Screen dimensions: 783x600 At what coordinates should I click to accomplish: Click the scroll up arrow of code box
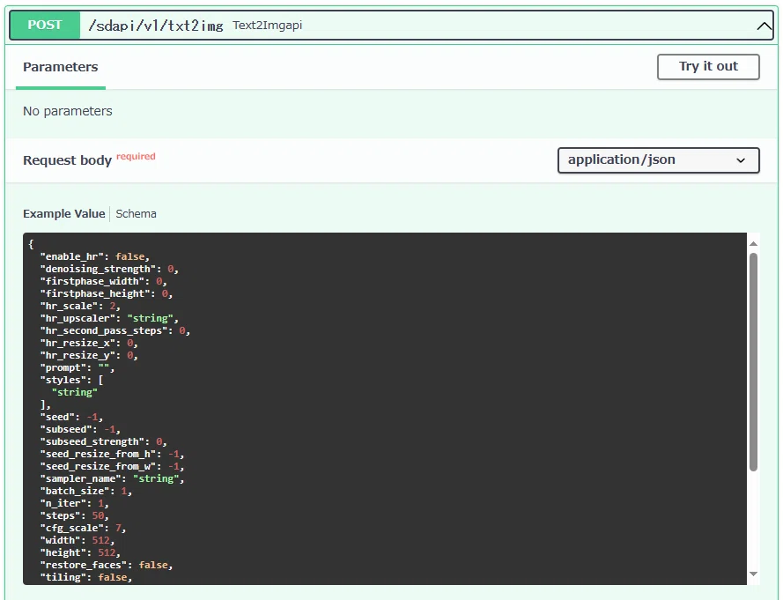(x=753, y=243)
